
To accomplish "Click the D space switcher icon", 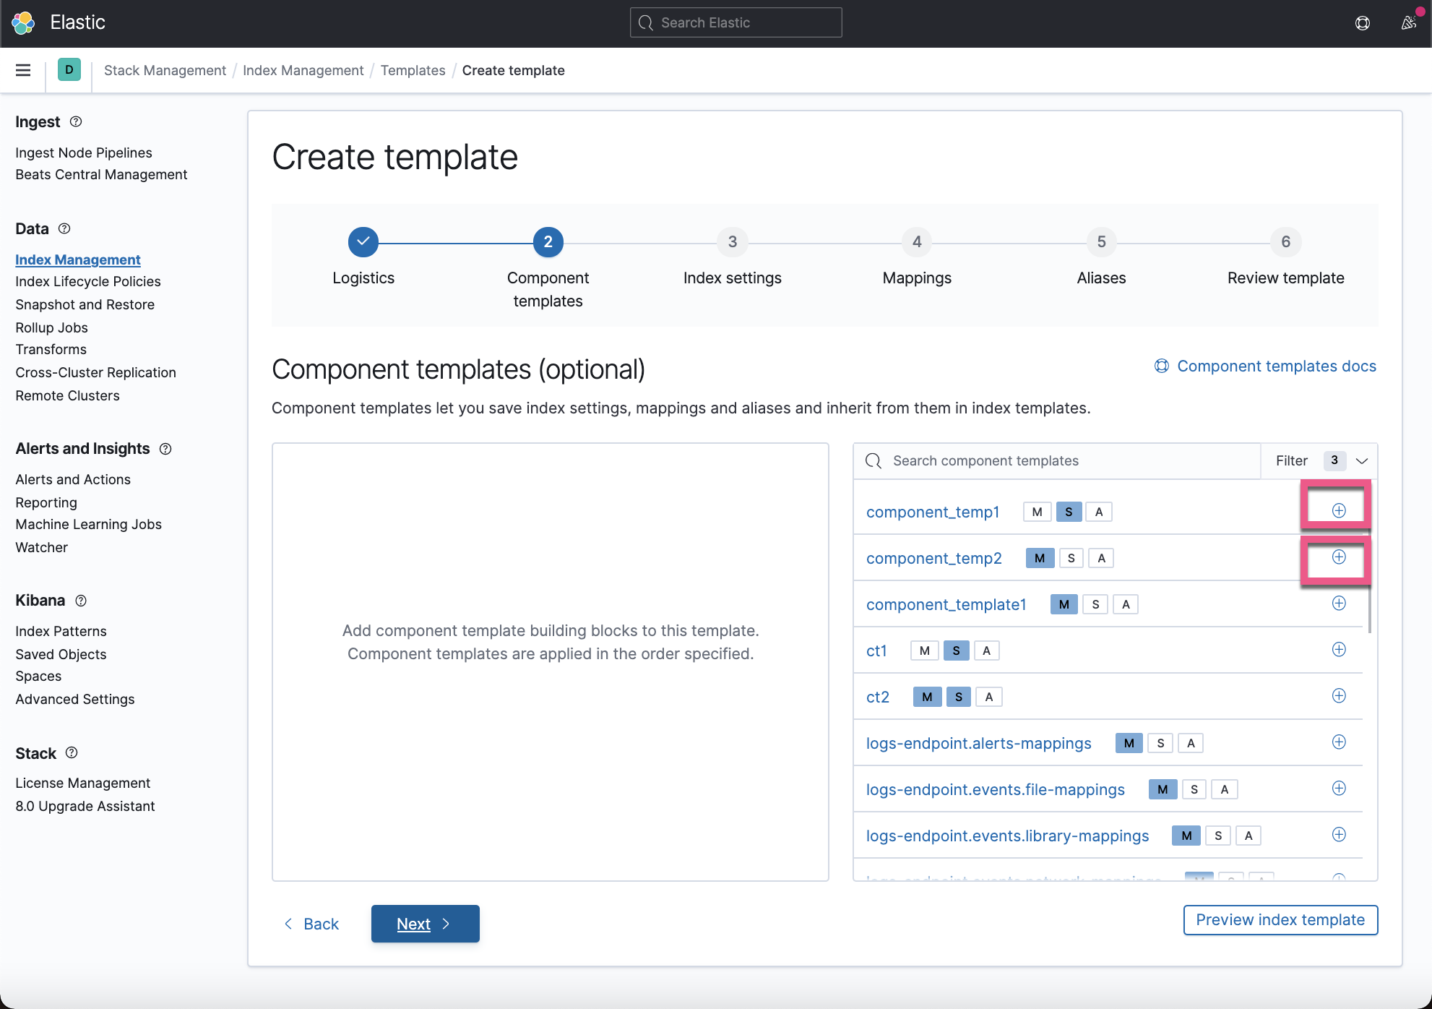I will point(69,70).
